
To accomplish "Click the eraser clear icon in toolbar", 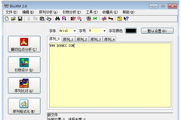I will pyautogui.click(x=49, y=19).
